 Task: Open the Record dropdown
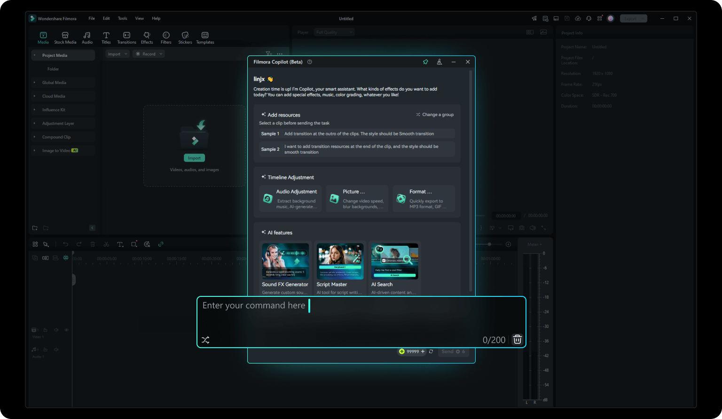tap(148, 54)
